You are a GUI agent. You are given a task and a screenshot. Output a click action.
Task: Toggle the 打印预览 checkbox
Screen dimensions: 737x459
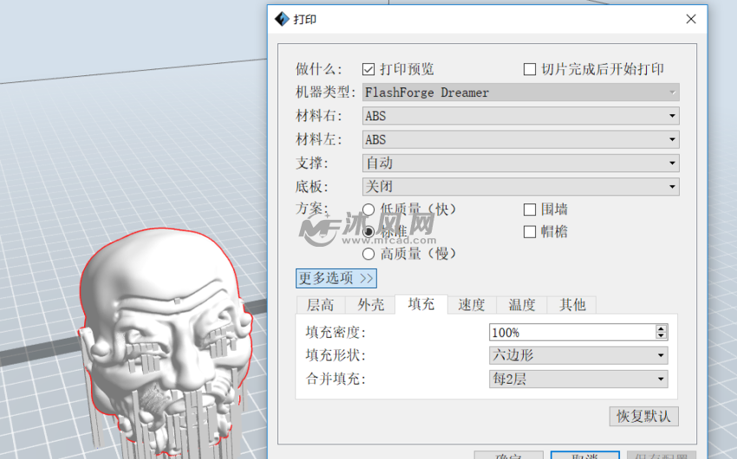point(368,69)
